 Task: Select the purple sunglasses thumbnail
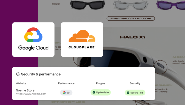[171, 5]
